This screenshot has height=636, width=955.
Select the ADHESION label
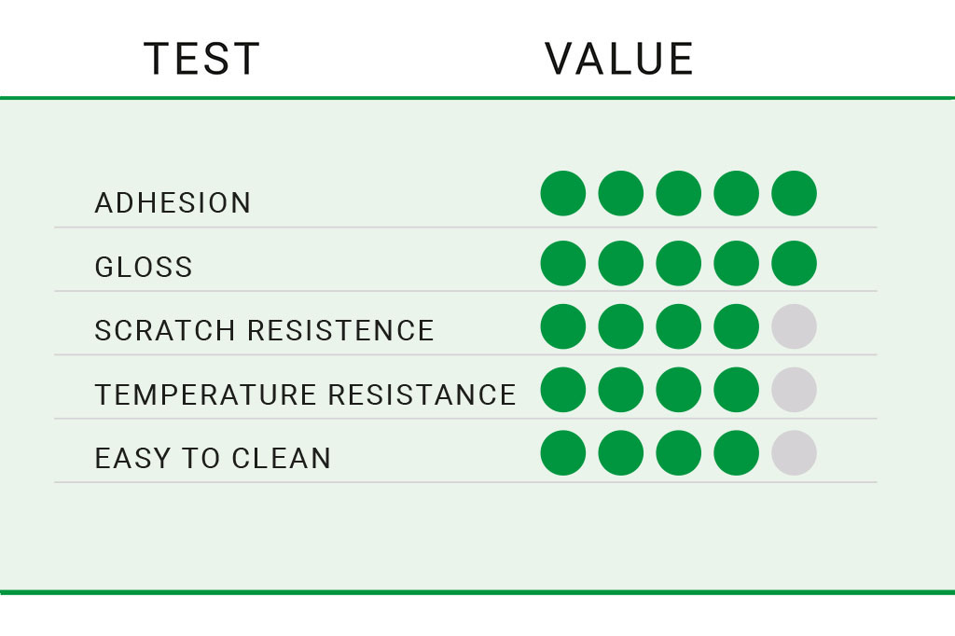(x=173, y=203)
